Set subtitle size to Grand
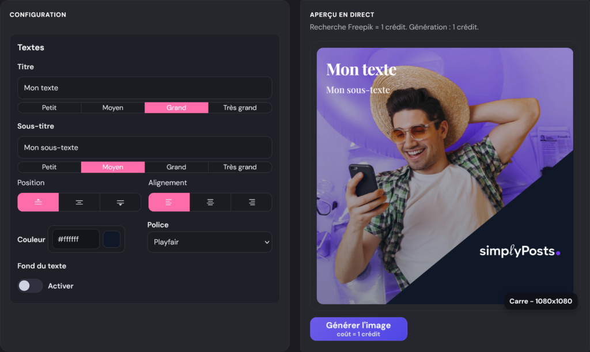 pos(176,167)
